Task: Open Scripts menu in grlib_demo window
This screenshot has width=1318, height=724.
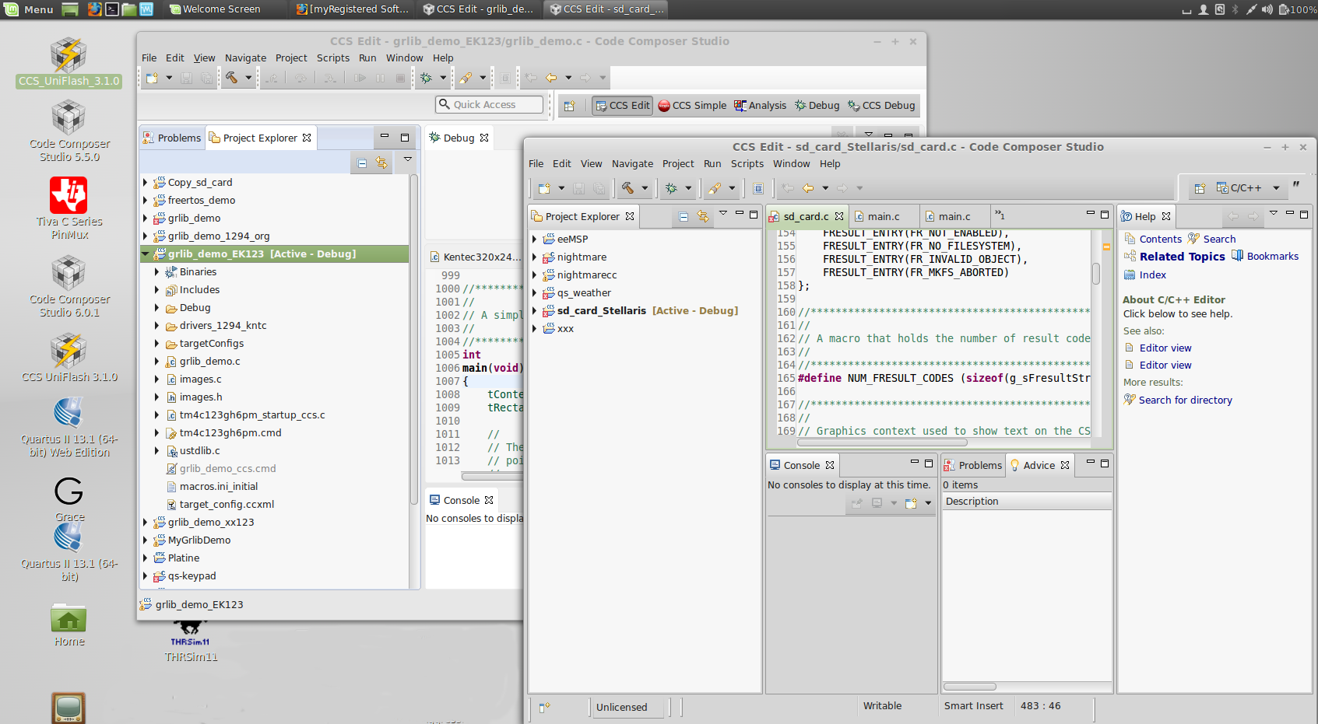Action: click(333, 58)
